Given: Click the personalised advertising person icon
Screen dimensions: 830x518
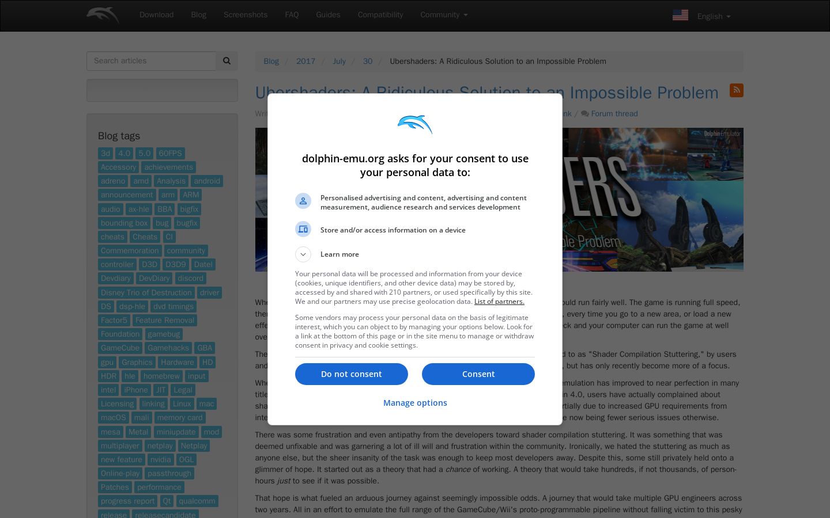Looking at the screenshot, I should click(x=303, y=201).
